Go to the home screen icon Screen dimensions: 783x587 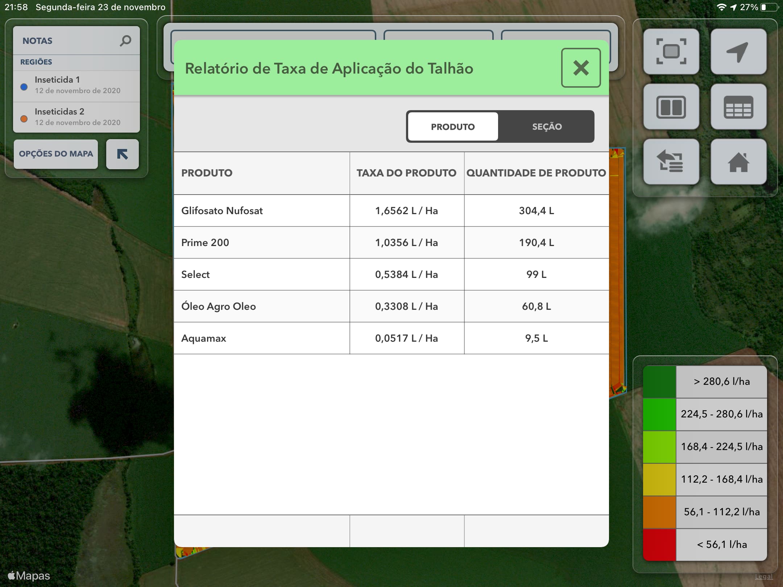(738, 162)
